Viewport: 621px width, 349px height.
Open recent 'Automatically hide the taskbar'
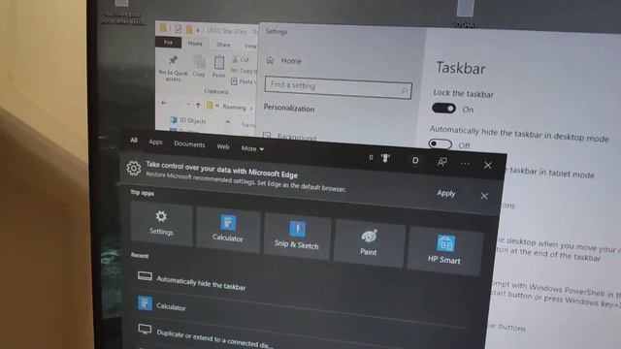(x=201, y=283)
